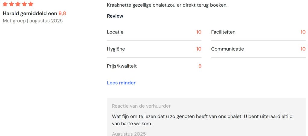Collapse review with Lees minder
Image resolution: width=308 pixels, height=136 pixels.
coord(121,83)
